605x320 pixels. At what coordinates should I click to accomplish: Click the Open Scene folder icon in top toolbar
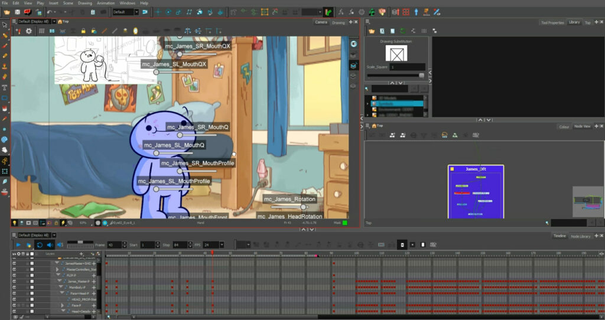(7, 12)
